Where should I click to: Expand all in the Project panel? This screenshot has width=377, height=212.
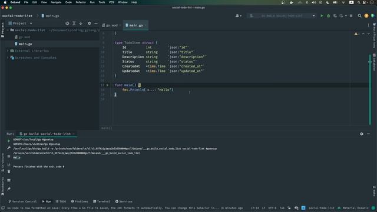tap(74, 24)
